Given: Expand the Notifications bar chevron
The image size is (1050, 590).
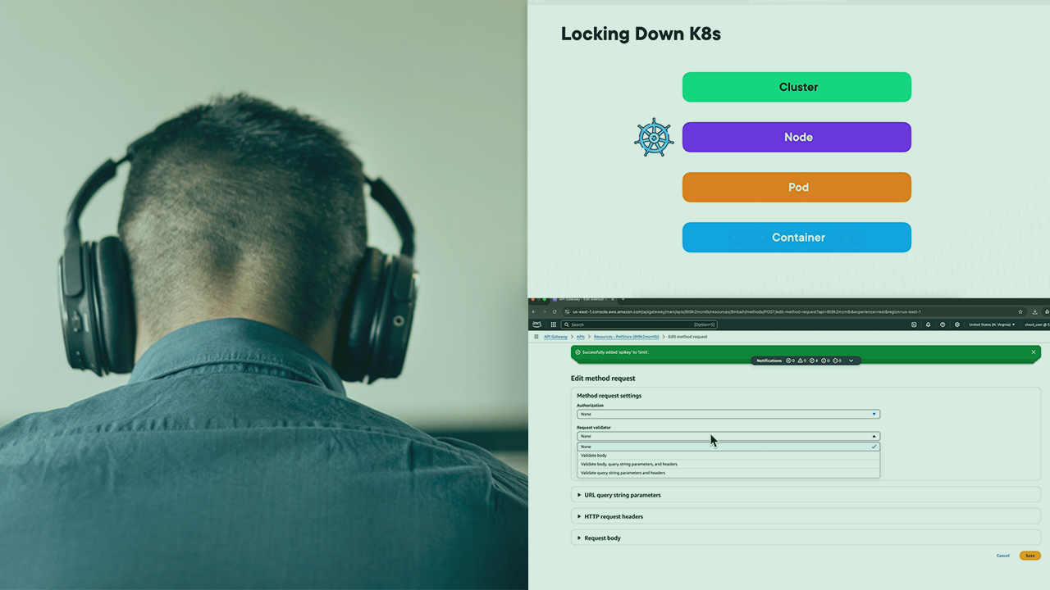Looking at the screenshot, I should [x=851, y=361].
